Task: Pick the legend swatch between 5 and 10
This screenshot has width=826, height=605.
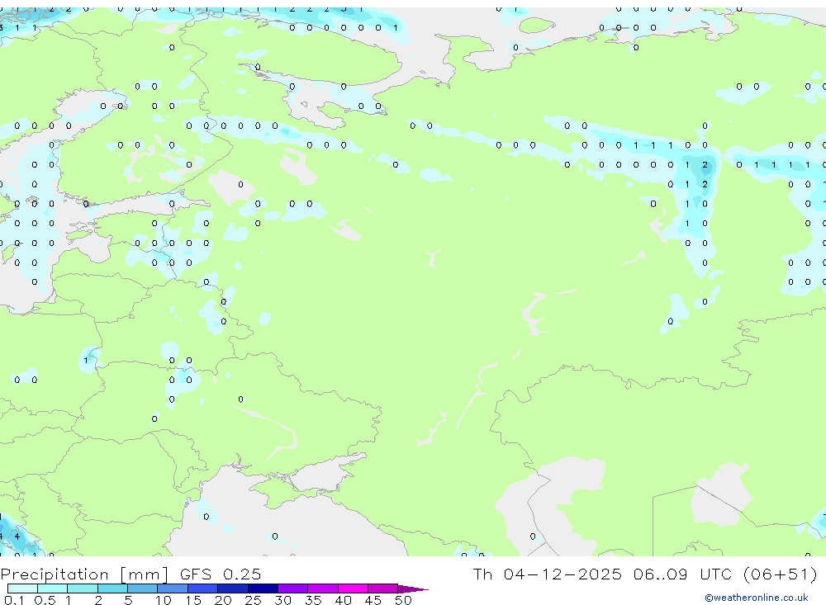Action: coord(143,588)
